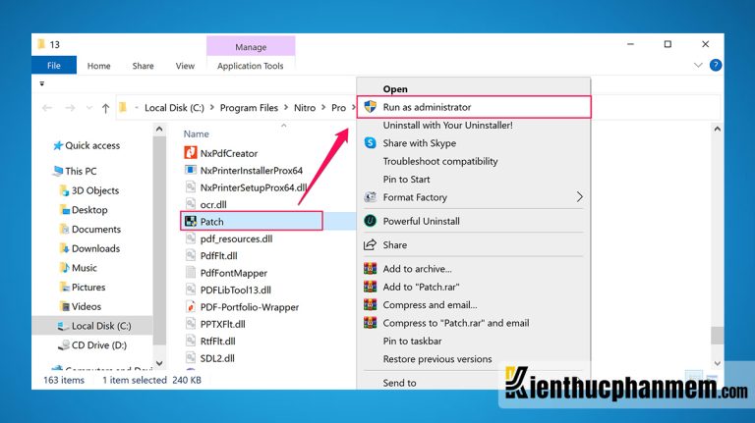This screenshot has height=423, width=755.
Task: Click the shield icon for Run as administrator
Action: (370, 107)
